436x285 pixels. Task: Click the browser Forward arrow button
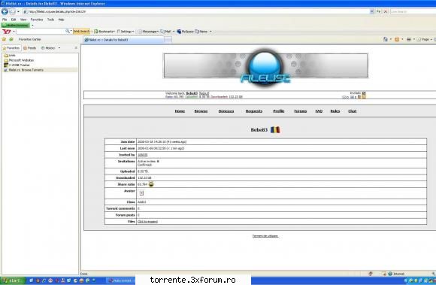tap(13, 11)
